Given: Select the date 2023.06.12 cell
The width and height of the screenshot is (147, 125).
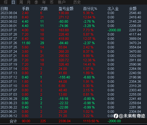Looking at the screenshot, I should coord(9,116).
